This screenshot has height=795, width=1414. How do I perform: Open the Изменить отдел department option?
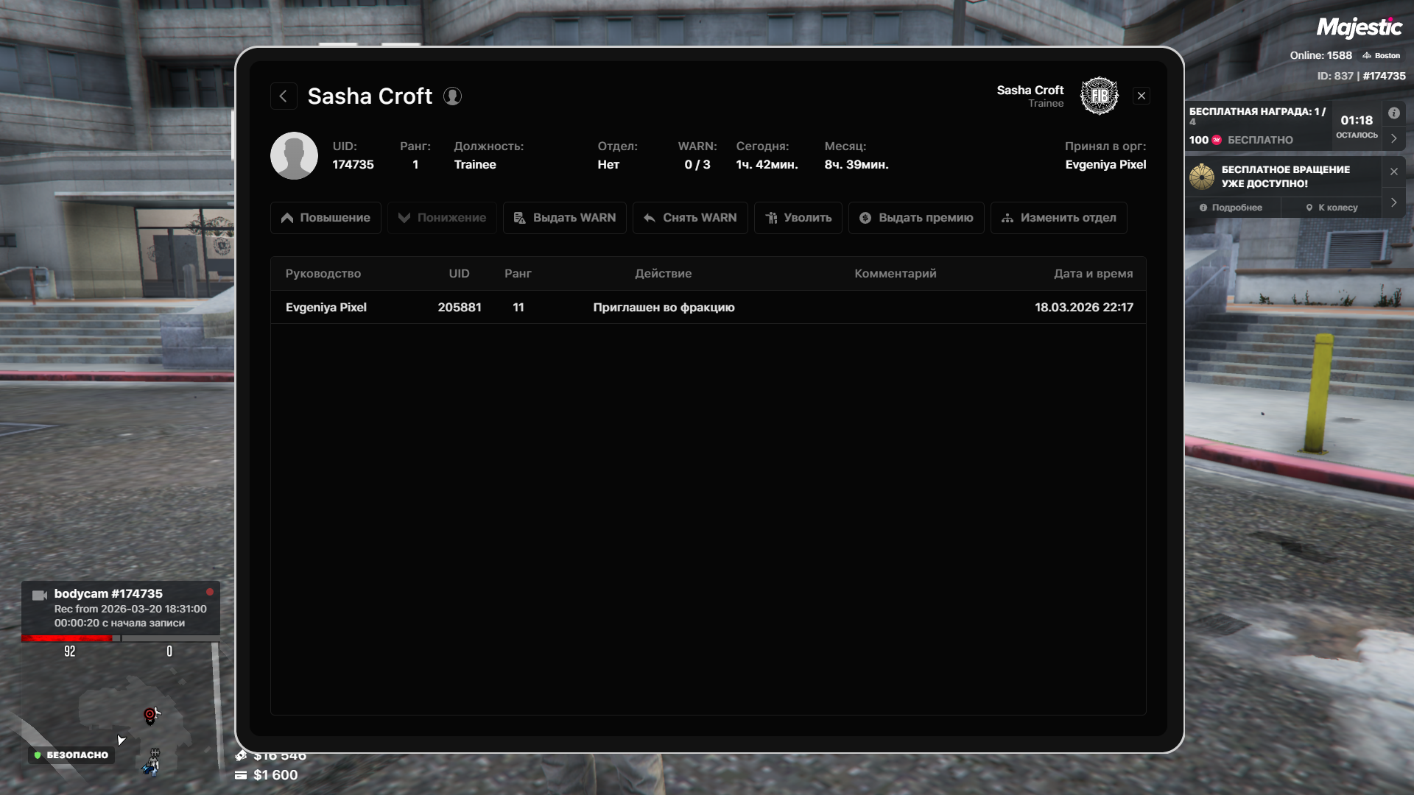click(1058, 218)
